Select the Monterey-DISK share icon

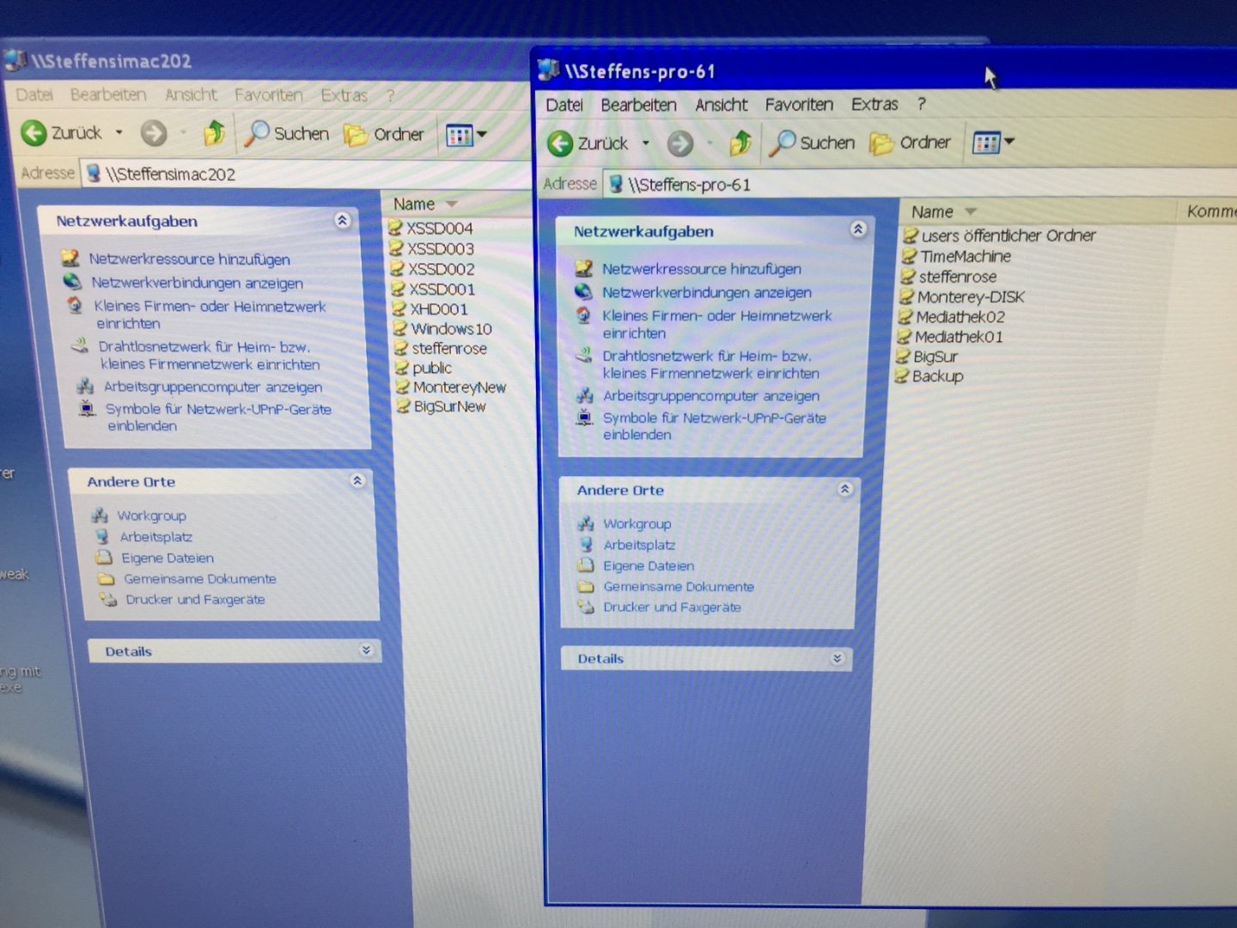(906, 297)
